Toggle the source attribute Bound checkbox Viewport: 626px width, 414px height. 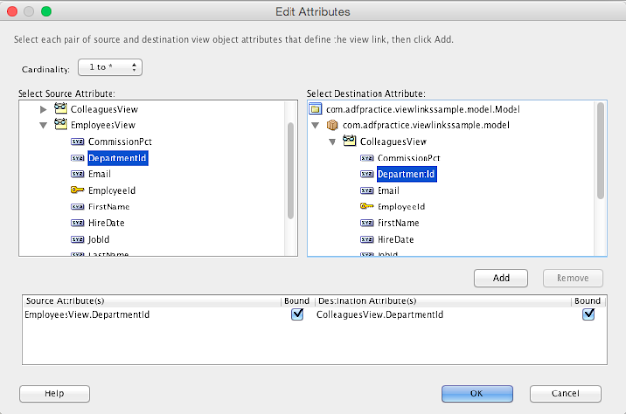tap(297, 315)
